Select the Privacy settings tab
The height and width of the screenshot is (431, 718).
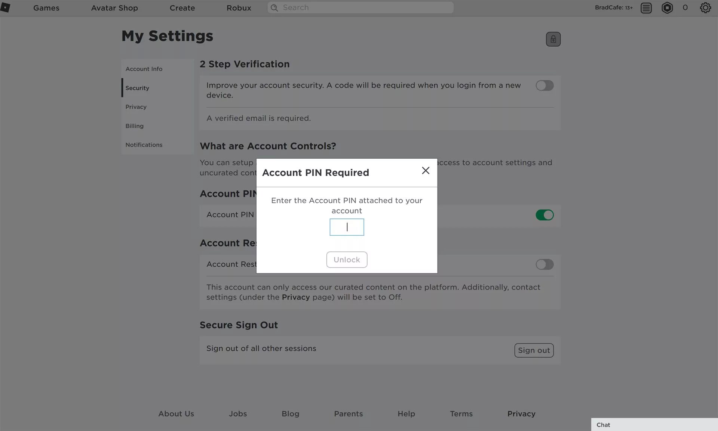tap(136, 107)
